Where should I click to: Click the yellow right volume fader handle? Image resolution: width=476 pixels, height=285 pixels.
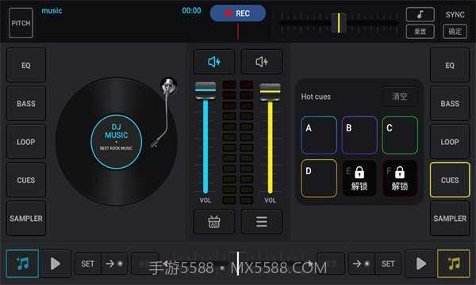coord(271,92)
